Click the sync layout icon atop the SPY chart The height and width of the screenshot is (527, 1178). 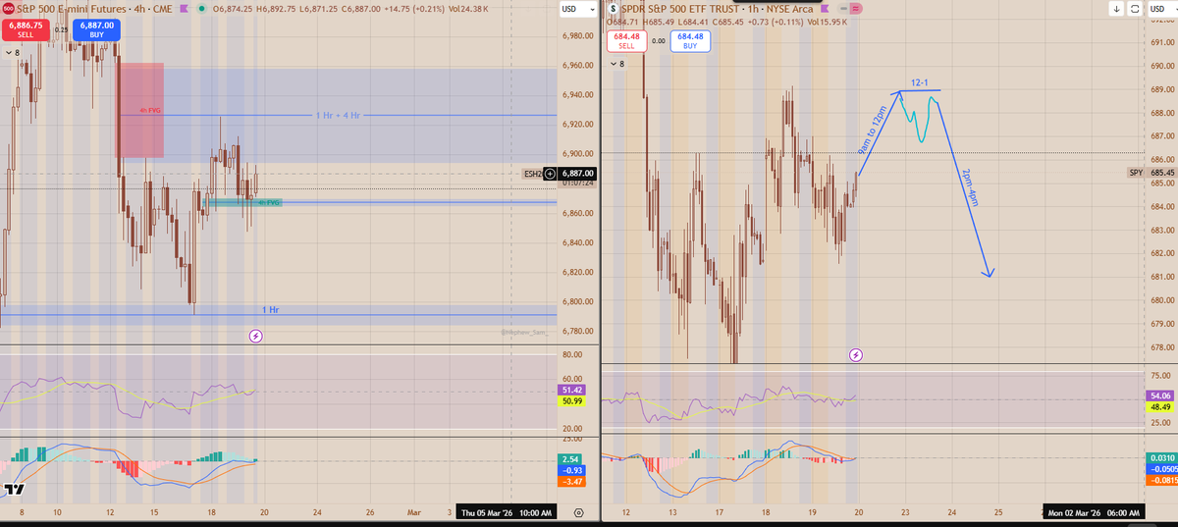tap(1135, 9)
